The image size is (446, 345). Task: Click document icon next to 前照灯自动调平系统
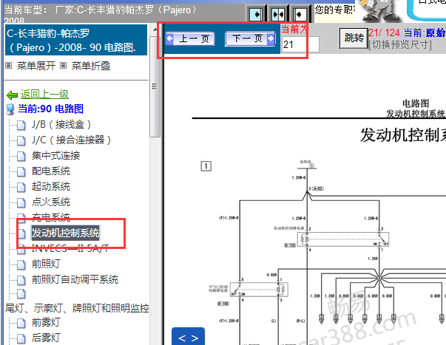point(21,280)
